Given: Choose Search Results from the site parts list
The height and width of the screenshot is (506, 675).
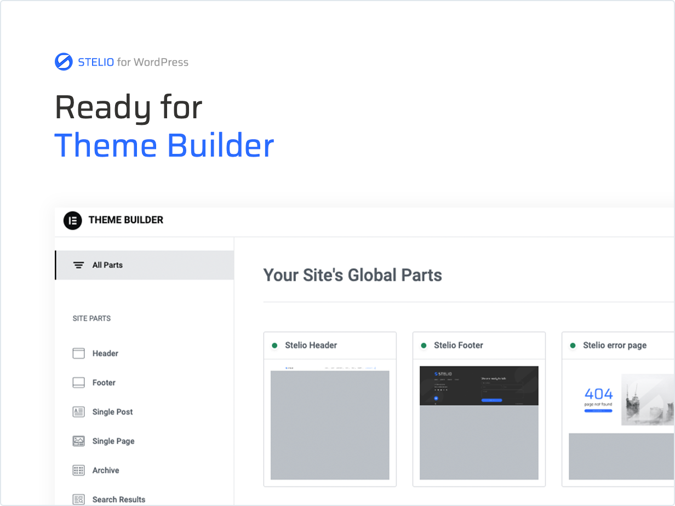Looking at the screenshot, I should tap(118, 499).
